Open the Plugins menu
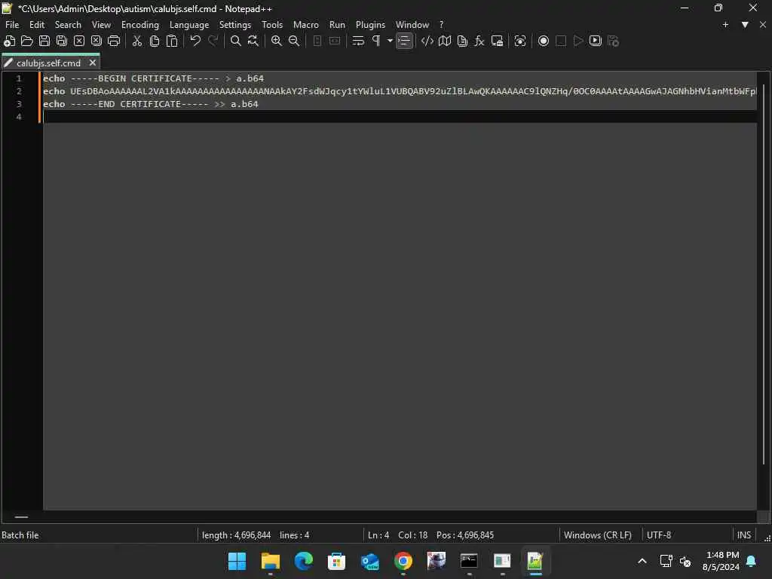Image resolution: width=772 pixels, height=579 pixels. [x=370, y=25]
